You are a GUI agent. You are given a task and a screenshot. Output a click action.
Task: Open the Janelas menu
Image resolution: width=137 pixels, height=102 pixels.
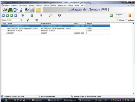(x=77, y=5)
